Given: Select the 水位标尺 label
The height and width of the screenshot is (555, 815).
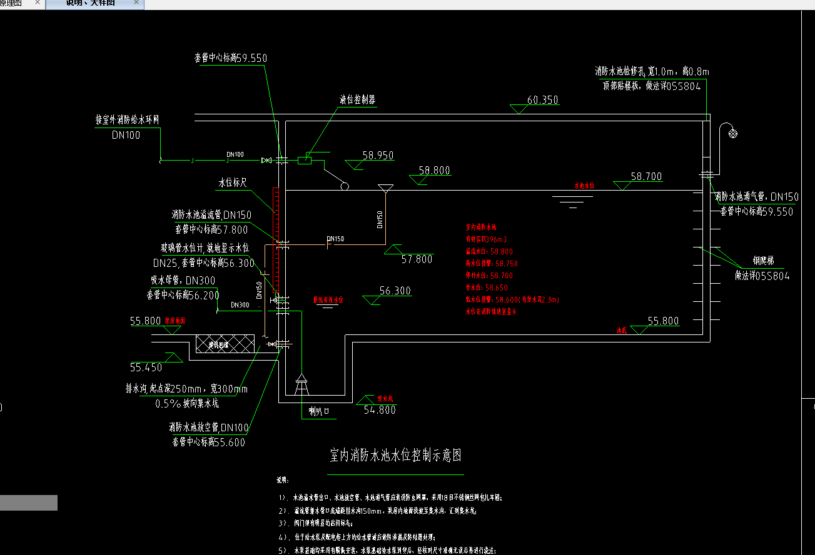Looking at the screenshot, I should [232, 183].
